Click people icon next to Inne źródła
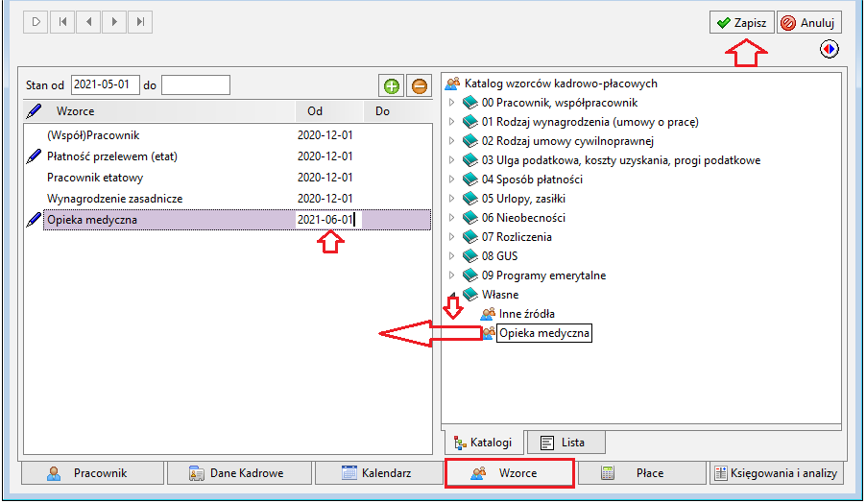This screenshot has height=503, width=866. click(488, 314)
